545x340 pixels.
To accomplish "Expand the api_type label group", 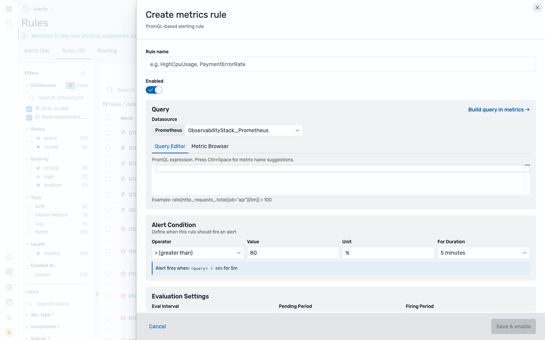I will 27,315.
